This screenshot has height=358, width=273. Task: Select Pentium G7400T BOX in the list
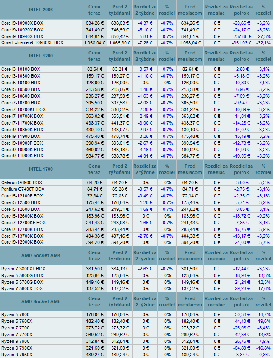coord(23,189)
